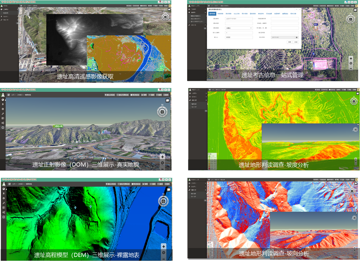This screenshot has width=360, height=262.
Task: Refresh via breadcrumb refresh icon in DOM panel
Action: [x=9, y=95]
